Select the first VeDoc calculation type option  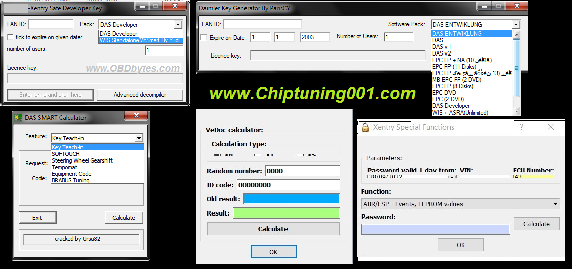pyautogui.click(x=216, y=154)
